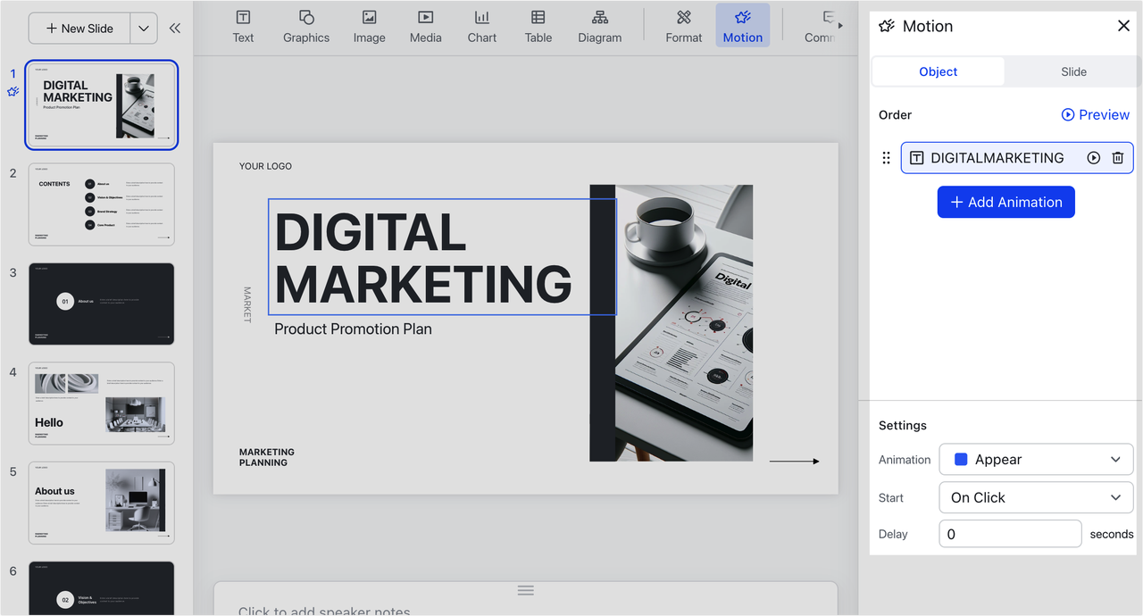Open the Animation type dropdown
This screenshot has width=1143, height=616.
(1036, 460)
